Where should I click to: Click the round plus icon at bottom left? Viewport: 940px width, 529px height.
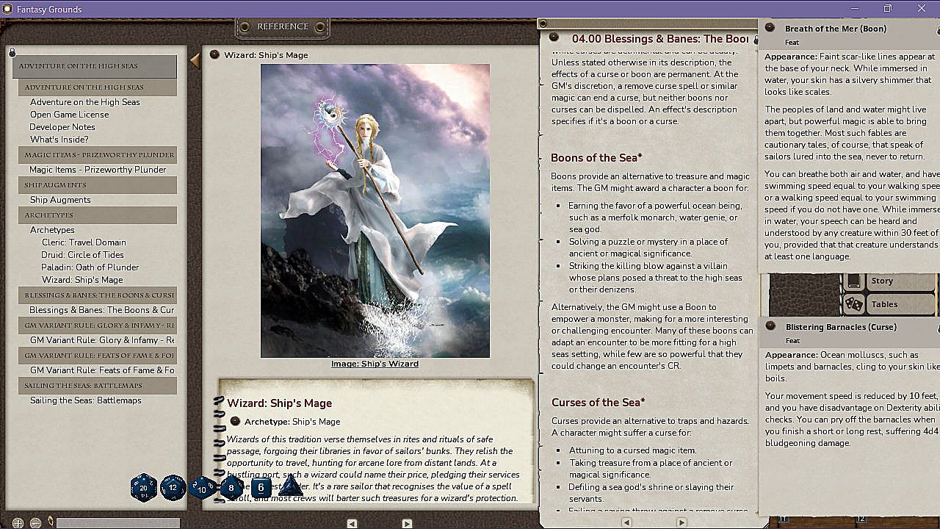pyautogui.click(x=18, y=523)
